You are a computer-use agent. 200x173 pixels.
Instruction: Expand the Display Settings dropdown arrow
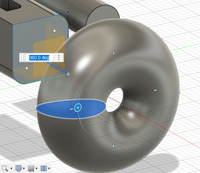(24, 168)
